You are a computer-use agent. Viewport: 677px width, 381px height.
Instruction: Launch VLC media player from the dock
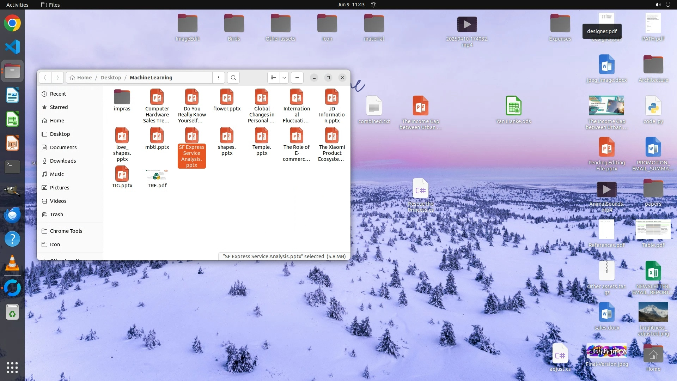[12, 263]
